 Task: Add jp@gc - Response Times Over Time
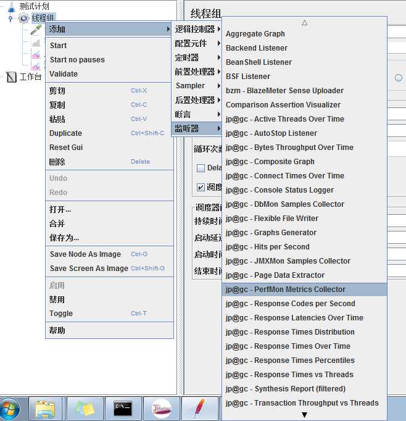304,346
